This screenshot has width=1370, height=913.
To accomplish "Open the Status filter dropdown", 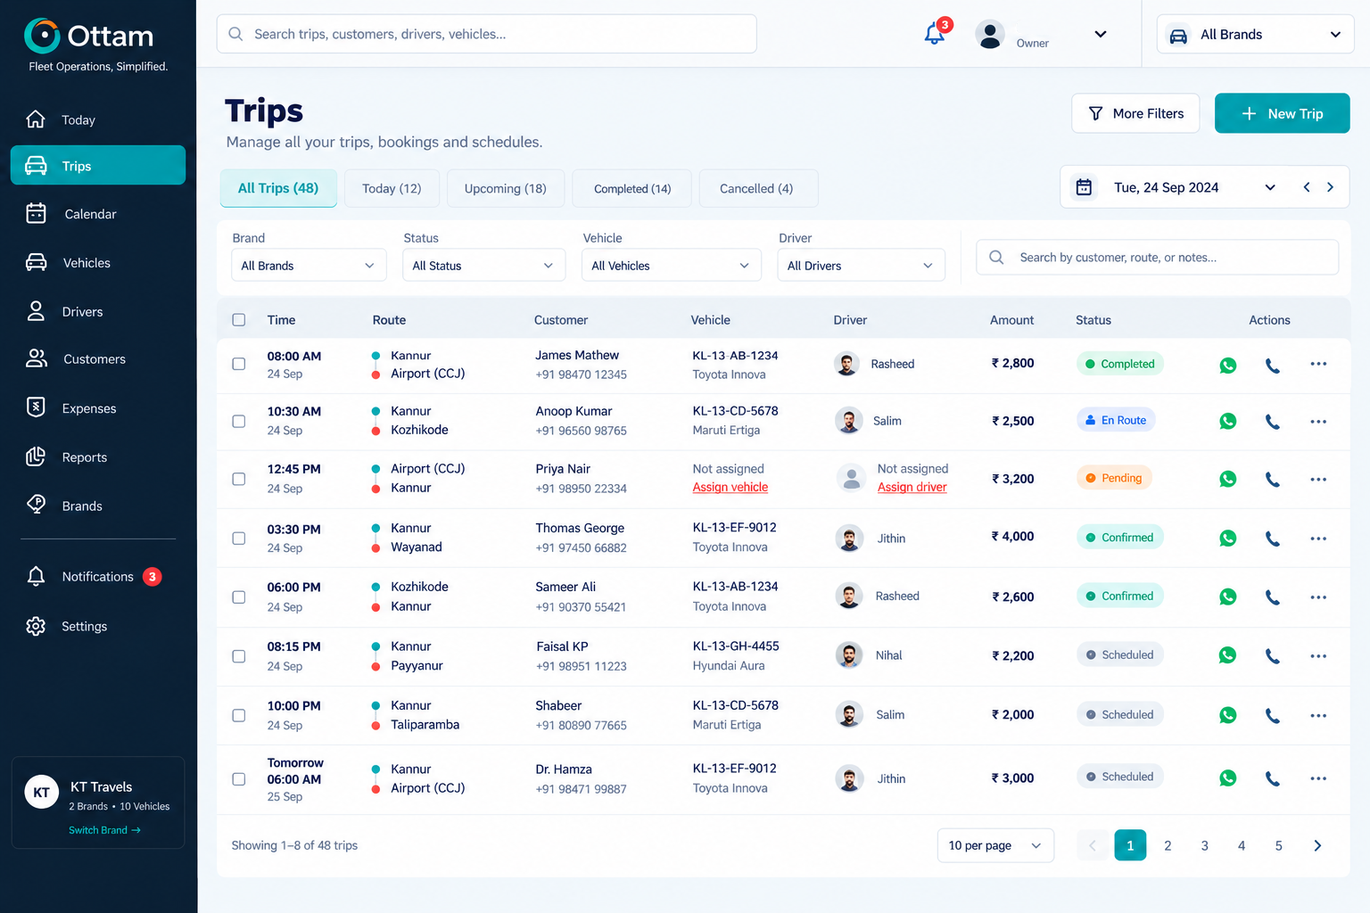I will click(484, 266).
